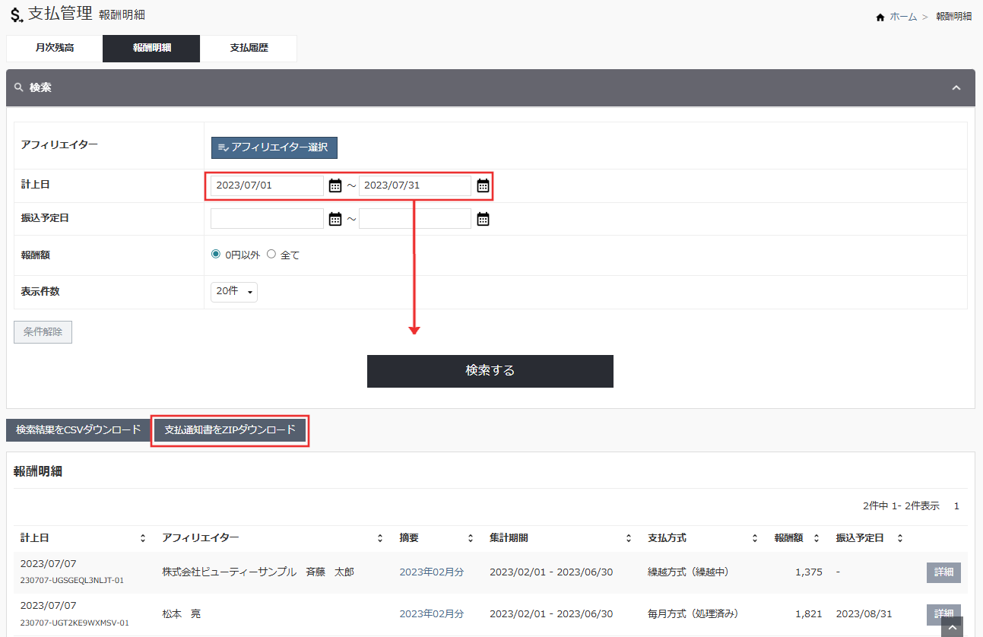Select the 全て radio button
The image size is (983, 637).
pyautogui.click(x=271, y=255)
